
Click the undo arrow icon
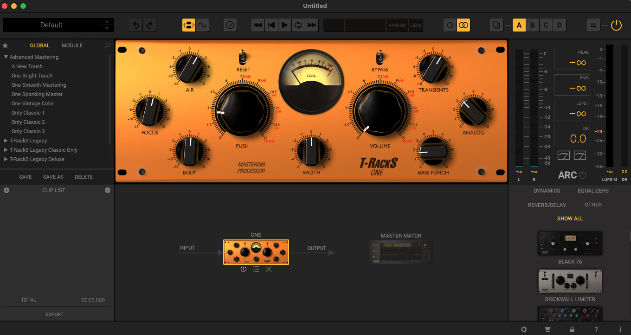click(135, 25)
